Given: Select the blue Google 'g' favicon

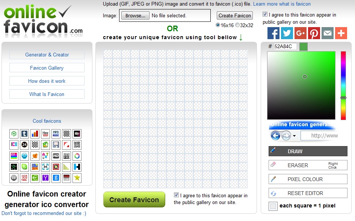Looking at the screenshot, I should 56,178.
